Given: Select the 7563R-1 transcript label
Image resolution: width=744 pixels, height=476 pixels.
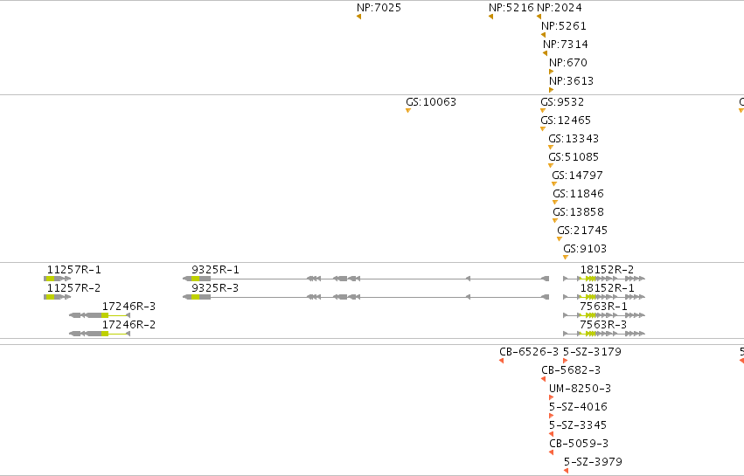Looking at the screenshot, I should (x=603, y=307).
